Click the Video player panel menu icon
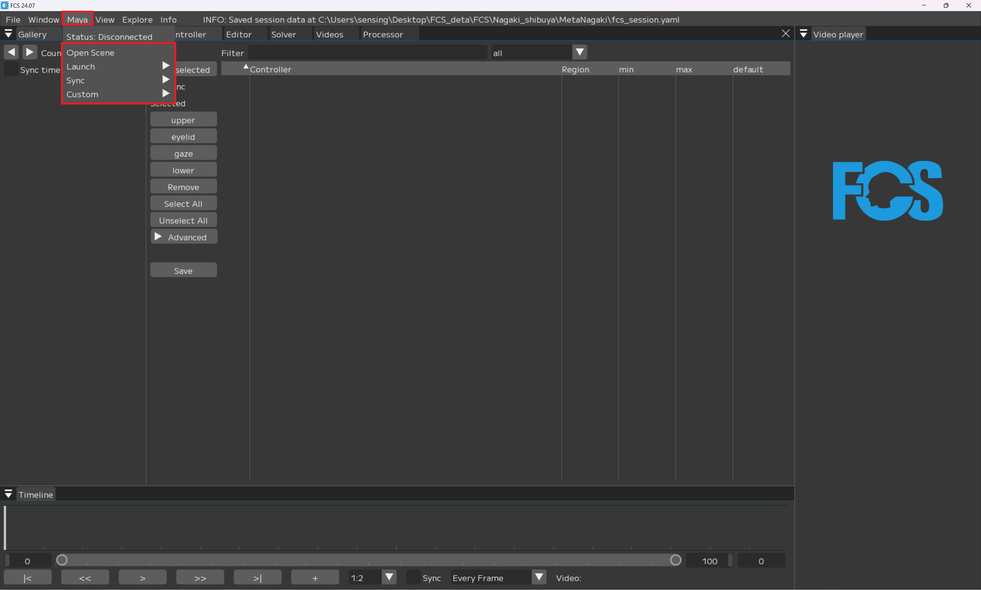Viewport: 981px width, 590px height. click(x=803, y=34)
